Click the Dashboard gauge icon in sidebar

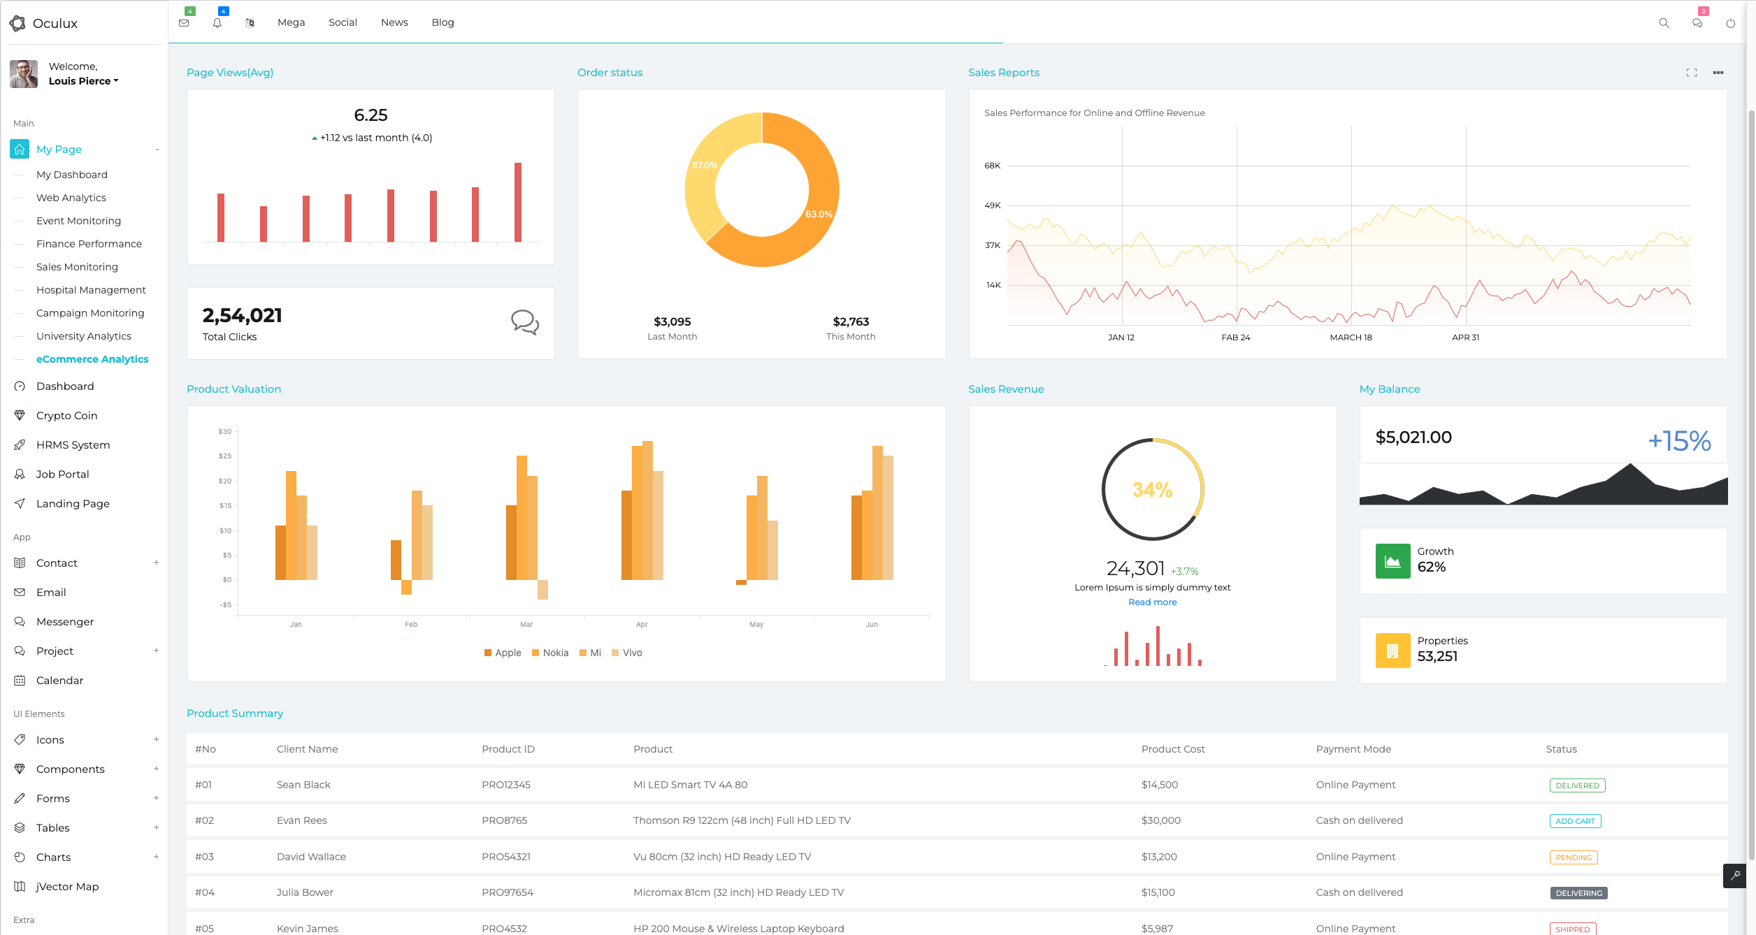(x=20, y=386)
